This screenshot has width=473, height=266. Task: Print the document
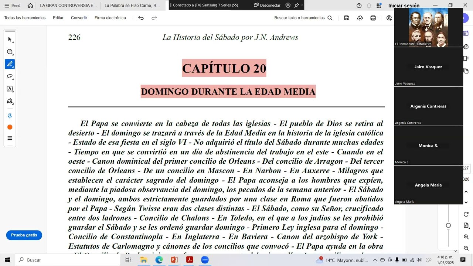point(373,18)
